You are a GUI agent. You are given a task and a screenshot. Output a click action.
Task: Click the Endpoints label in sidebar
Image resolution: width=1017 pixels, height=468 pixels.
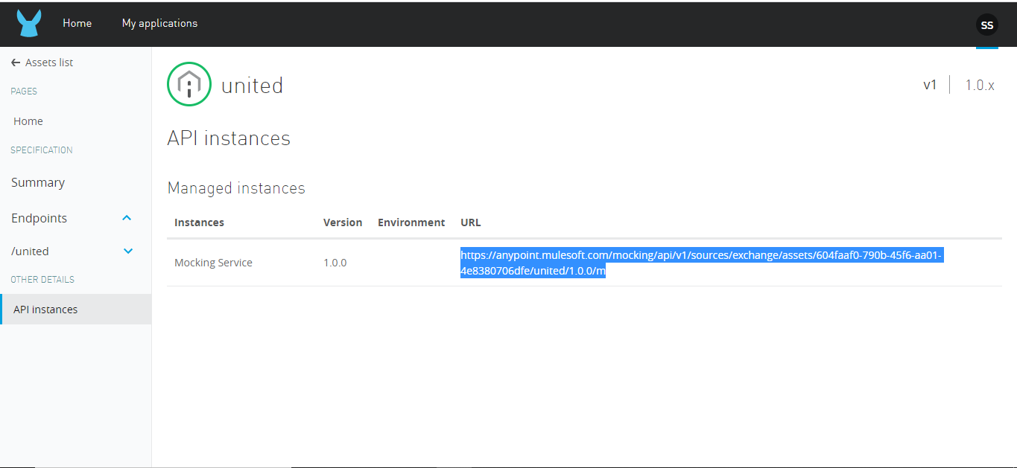pyautogui.click(x=39, y=218)
